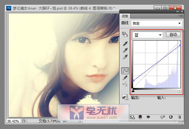The width and height of the screenshot is (189, 129).
Task: Click the lower-left curve control point
Action: tap(133, 81)
